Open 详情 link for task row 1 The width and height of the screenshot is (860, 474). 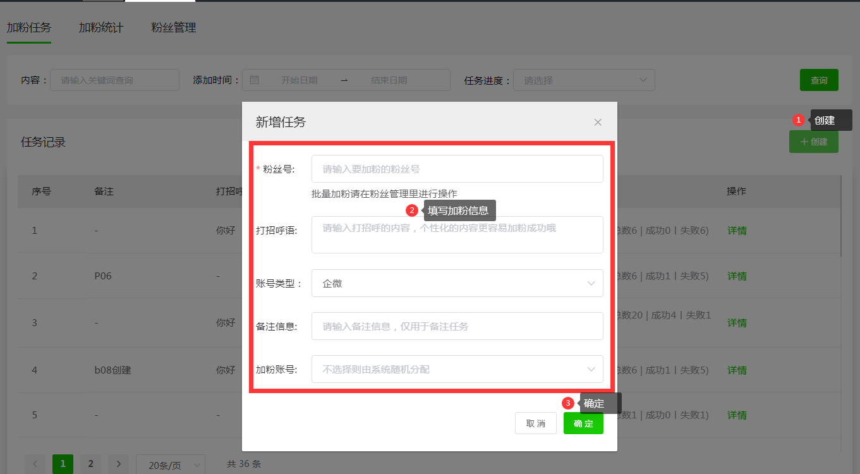pos(737,231)
